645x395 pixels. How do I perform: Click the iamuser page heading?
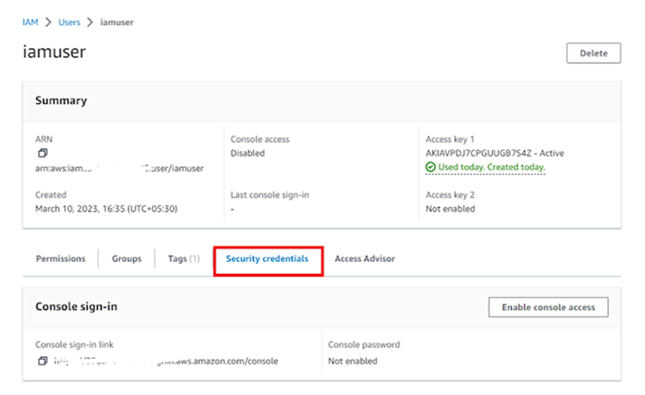click(x=54, y=52)
